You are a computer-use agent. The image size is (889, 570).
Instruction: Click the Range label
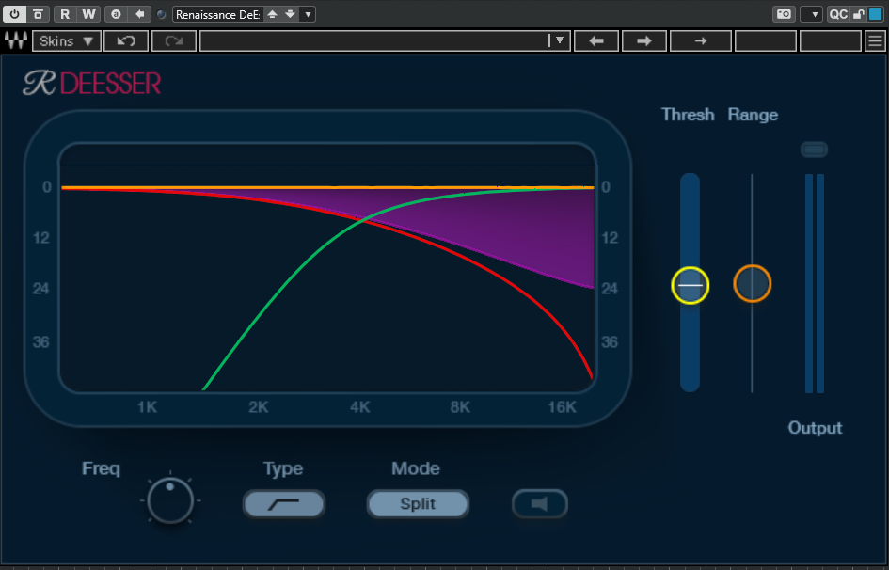[753, 115]
